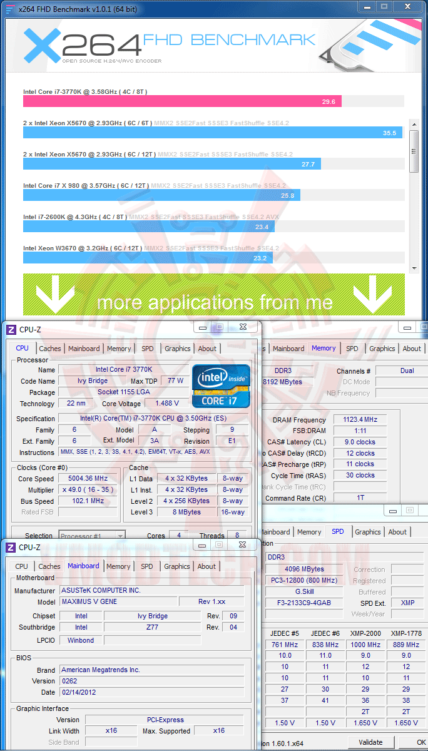Screen dimensions: 428x751
Task: Click SPD Ext. value XMP
Action: pyautogui.click(x=408, y=603)
